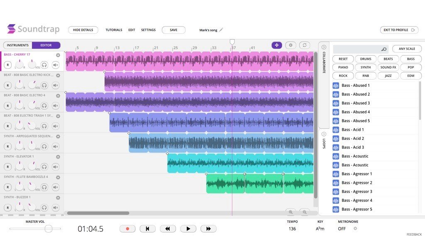Open settings gear for Bass - Cherry 17 track
The height and width of the screenshot is (239, 425).
pyautogui.click(x=58, y=55)
